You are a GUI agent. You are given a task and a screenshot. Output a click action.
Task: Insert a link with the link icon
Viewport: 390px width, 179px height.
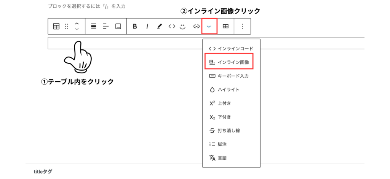click(x=197, y=26)
